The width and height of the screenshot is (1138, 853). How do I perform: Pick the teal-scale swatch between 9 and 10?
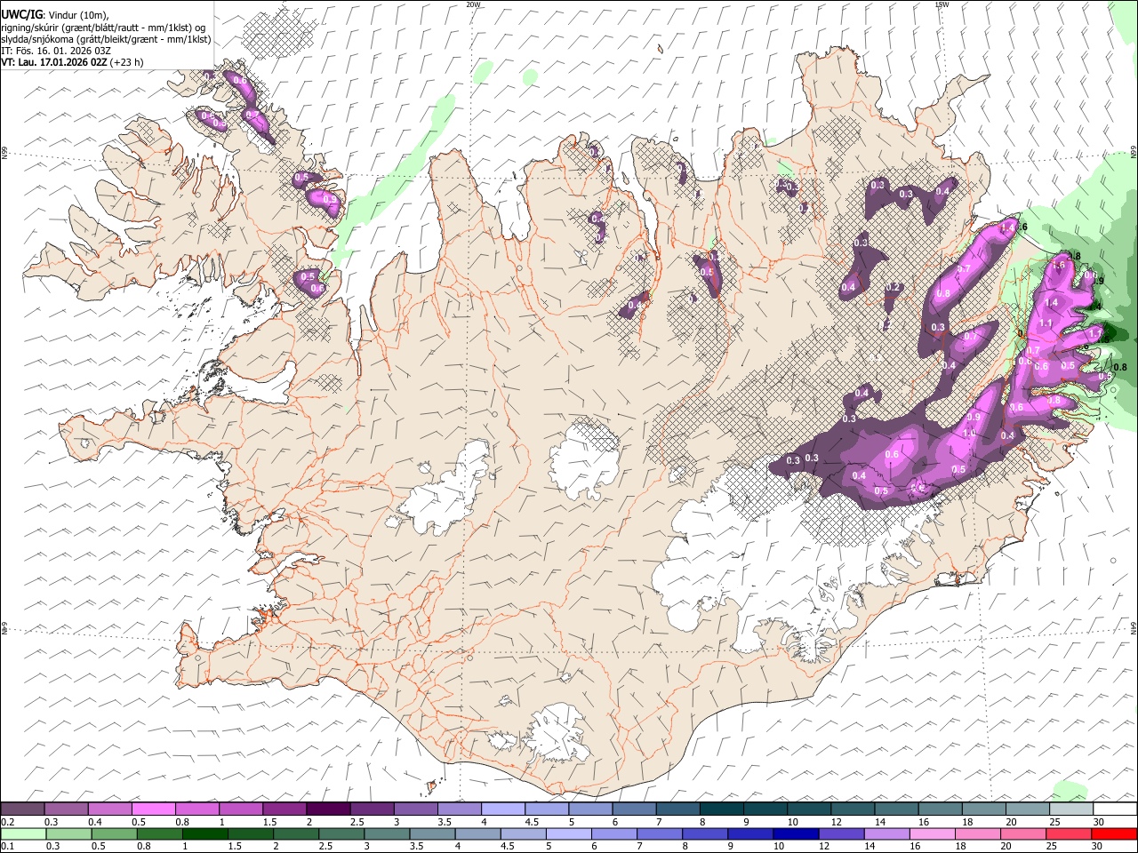click(x=765, y=809)
